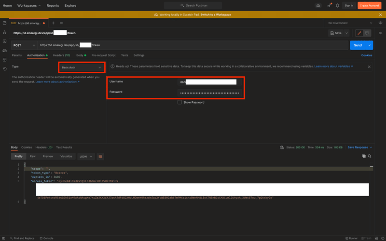Open Reports
386x241 pixels.
click(53, 5)
